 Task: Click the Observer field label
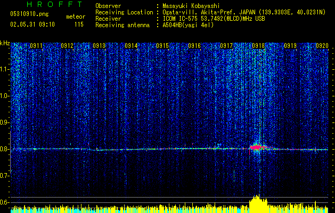coord(108,6)
